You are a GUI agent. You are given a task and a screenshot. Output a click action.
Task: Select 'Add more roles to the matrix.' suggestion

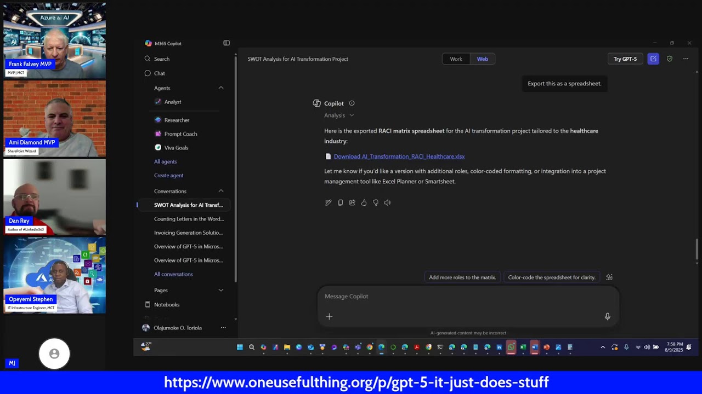click(462, 277)
